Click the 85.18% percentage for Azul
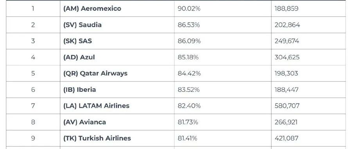This screenshot has height=149, width=352. [x=188, y=57]
